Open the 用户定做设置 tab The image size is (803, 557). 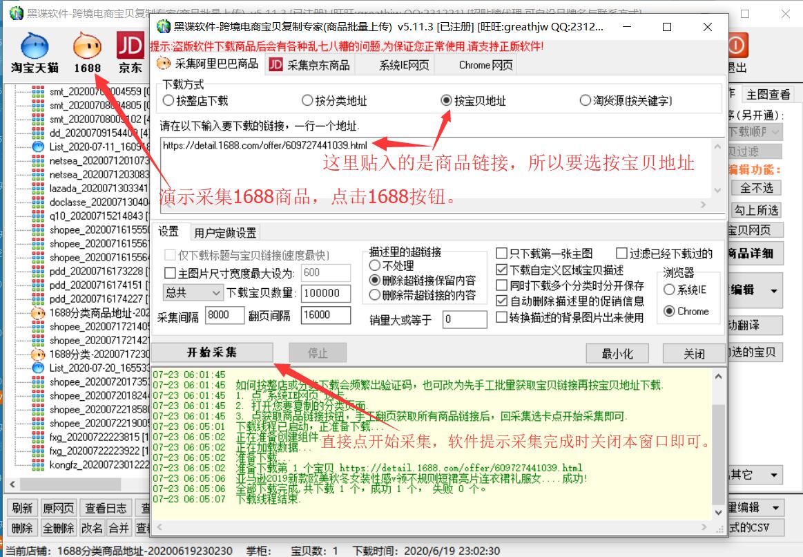point(225,233)
